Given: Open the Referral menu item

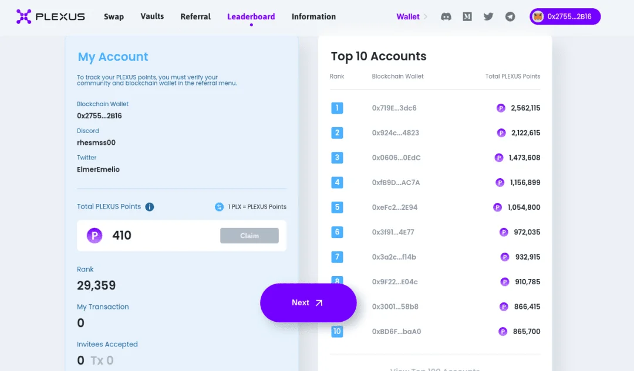Looking at the screenshot, I should tap(195, 16).
